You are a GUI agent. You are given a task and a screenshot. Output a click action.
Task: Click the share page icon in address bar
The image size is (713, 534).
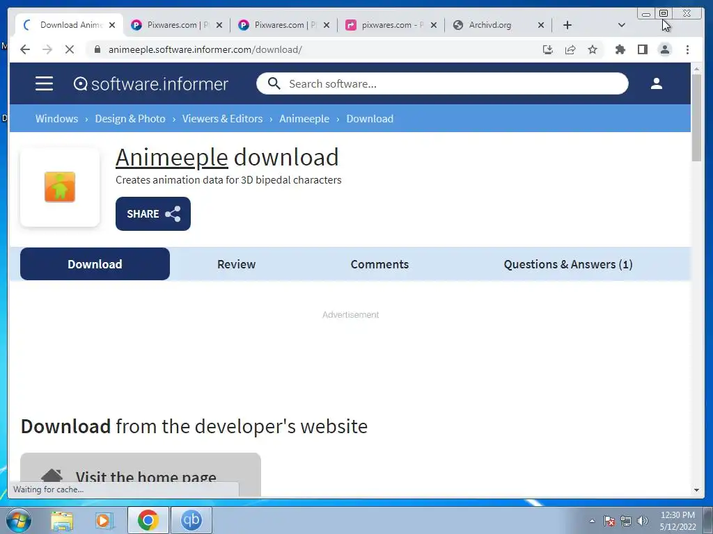(x=570, y=49)
